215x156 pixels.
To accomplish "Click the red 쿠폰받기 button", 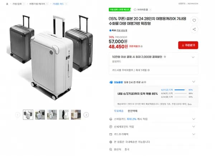I will coord(188,45).
